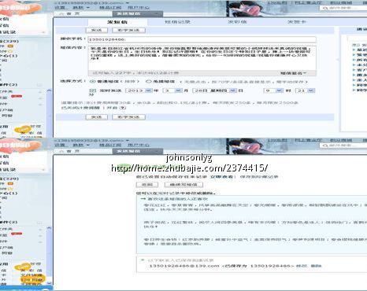Screen dimensions: 367x291
Task: Click the search magnifier icon in lower screenshot header
Action: pyautogui.click(x=325, y=145)
